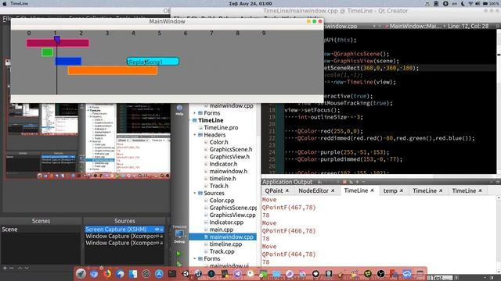501x281 pixels.
Task: Open timeline.h in project tree
Action: (x=222, y=179)
